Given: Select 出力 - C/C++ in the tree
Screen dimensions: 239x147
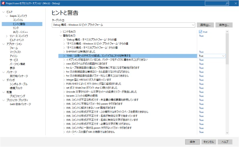Looking at the screenshot, I should point(20,32).
